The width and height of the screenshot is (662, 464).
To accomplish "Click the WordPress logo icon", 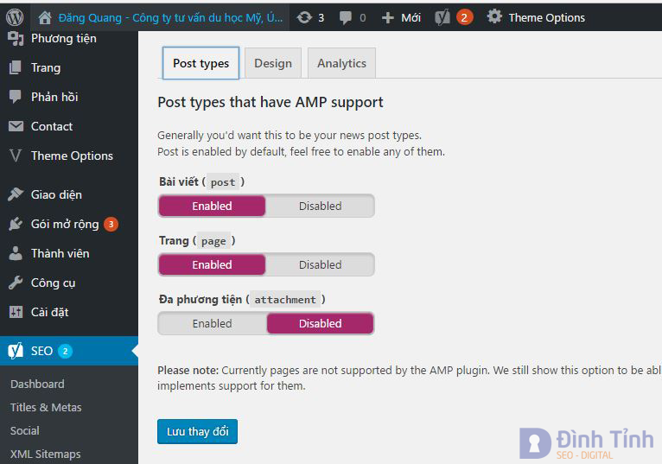I will click(15, 17).
